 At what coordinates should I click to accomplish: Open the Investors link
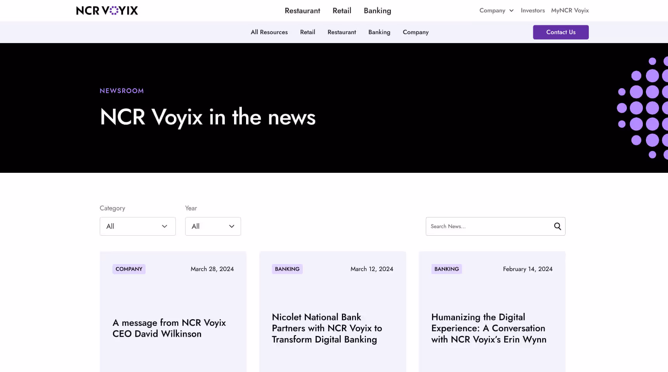tap(533, 10)
